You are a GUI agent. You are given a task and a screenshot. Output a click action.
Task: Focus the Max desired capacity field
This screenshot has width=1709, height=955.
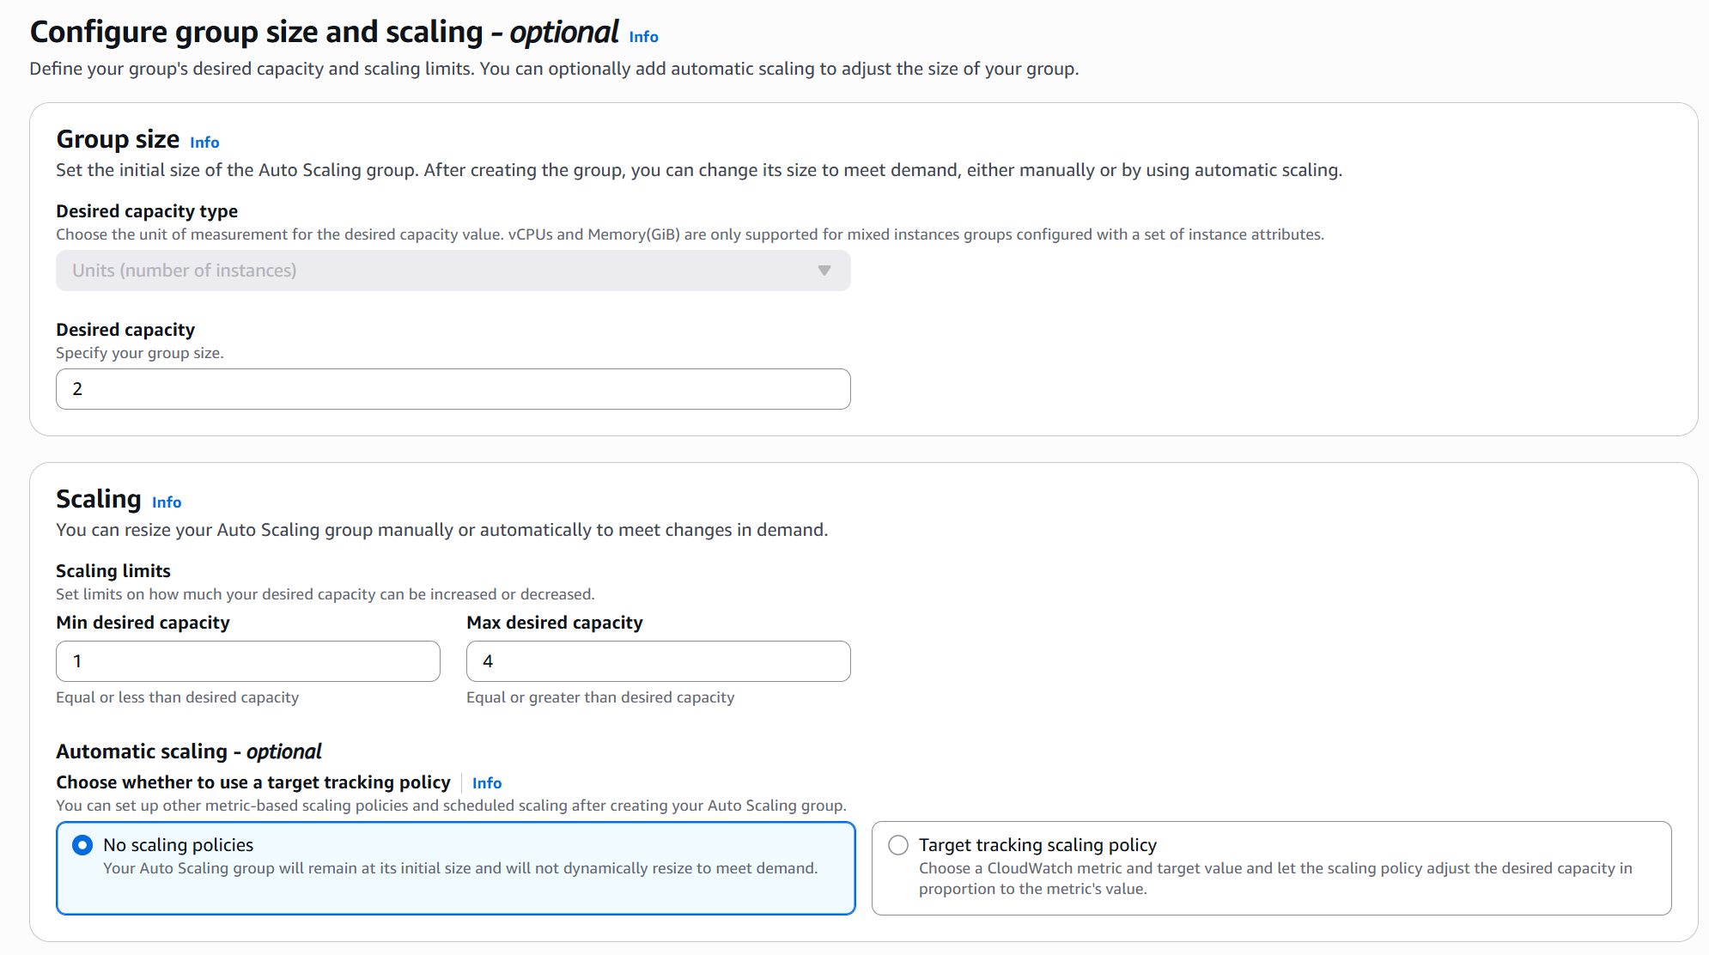click(x=658, y=661)
